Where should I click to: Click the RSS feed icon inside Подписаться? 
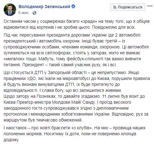pos(115,7)
